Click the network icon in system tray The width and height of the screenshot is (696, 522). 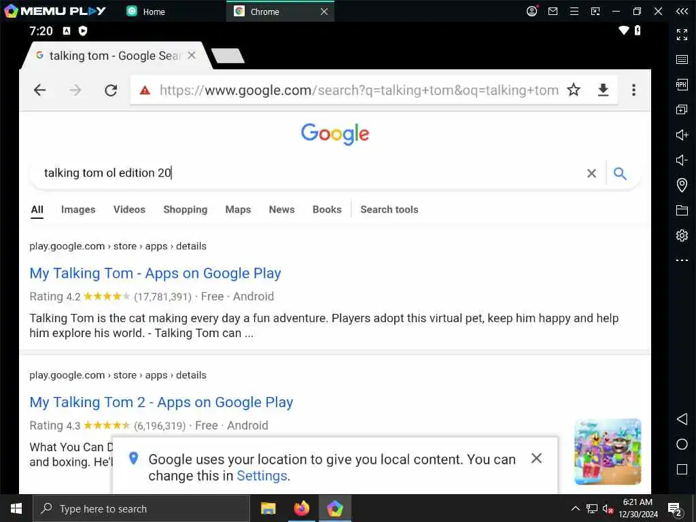592,508
